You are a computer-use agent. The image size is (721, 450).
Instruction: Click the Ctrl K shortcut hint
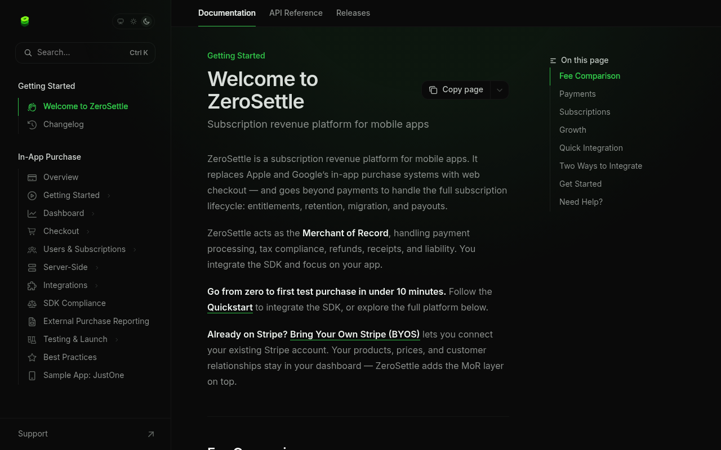[139, 53]
